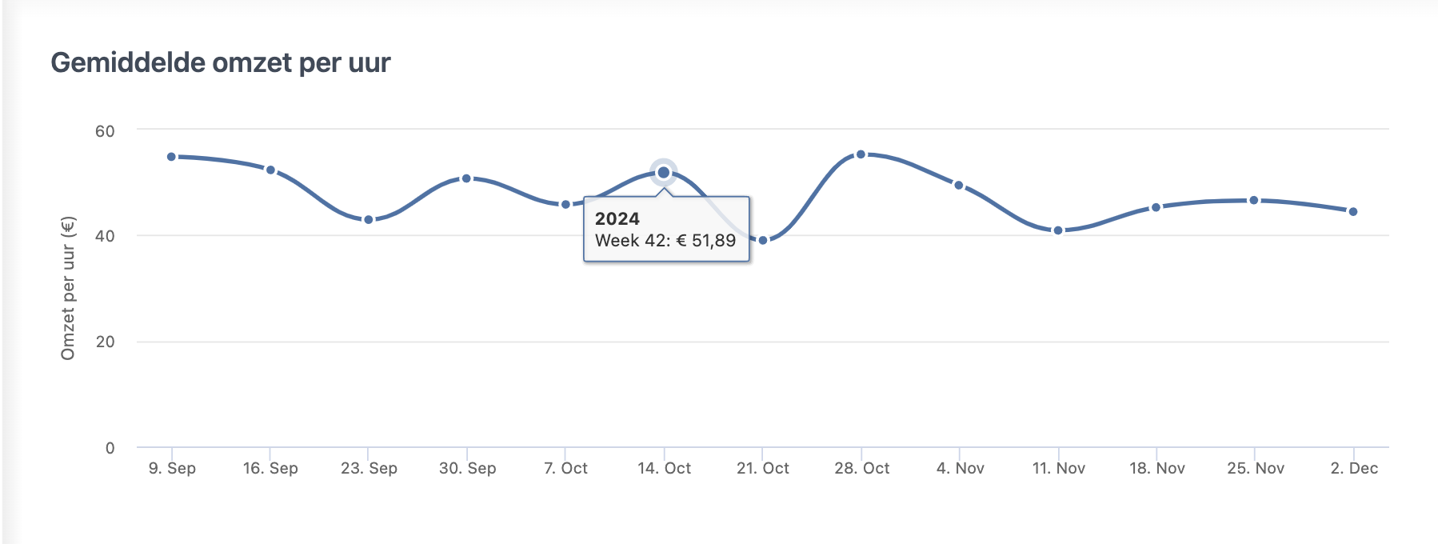
Task: Click the "2. Dec" x-axis label
Action: coord(1354,468)
